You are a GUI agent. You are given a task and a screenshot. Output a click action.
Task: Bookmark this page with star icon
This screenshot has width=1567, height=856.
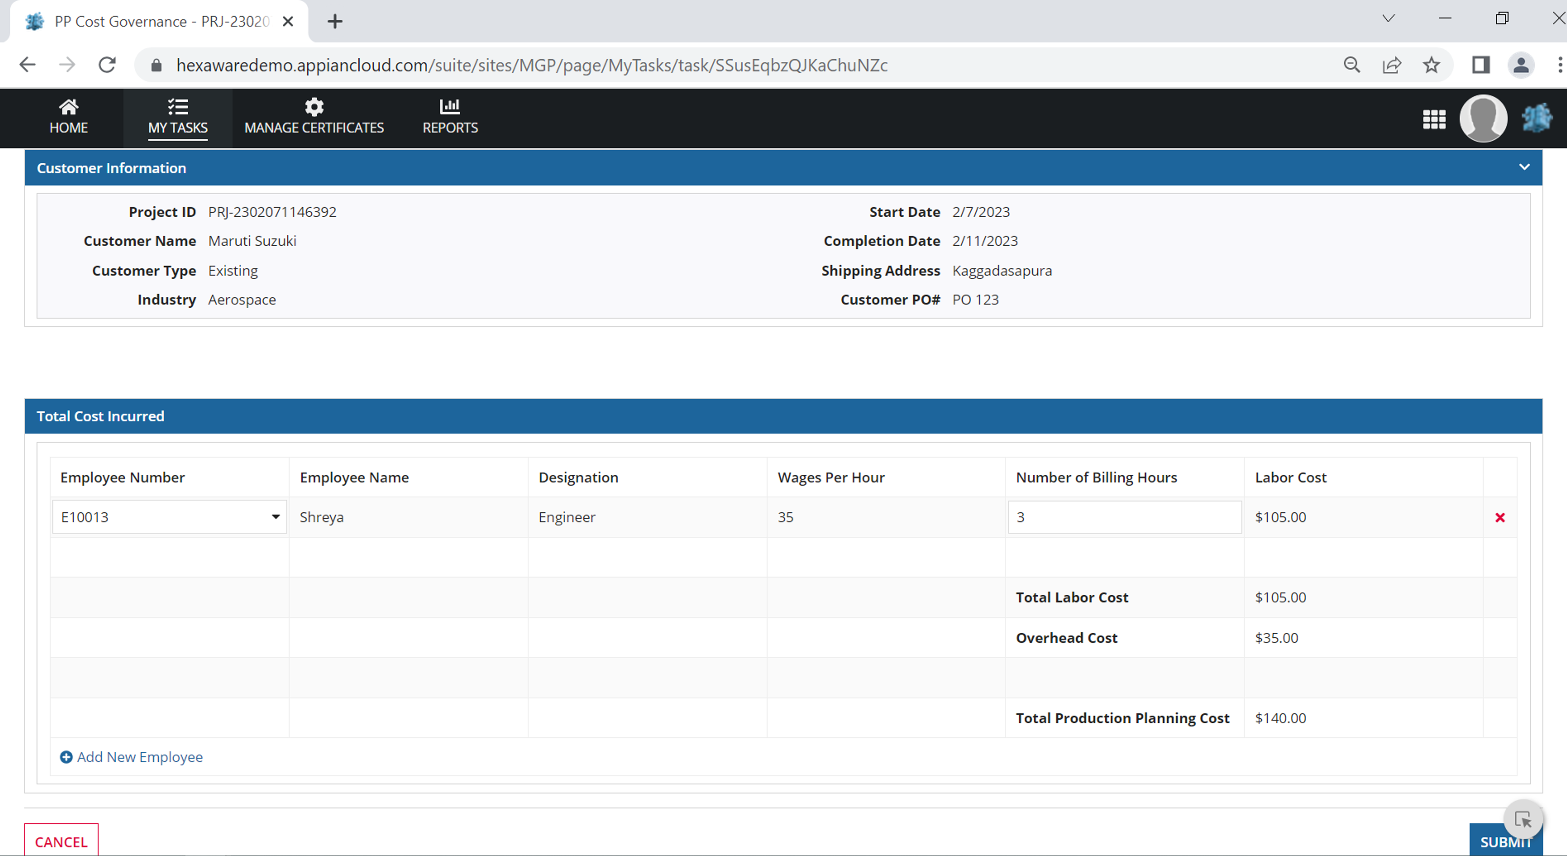(1432, 65)
